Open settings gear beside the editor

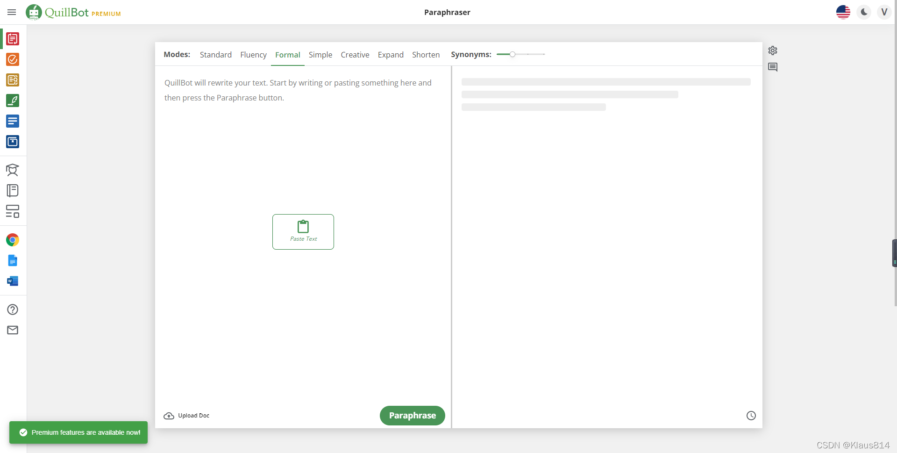pos(773,50)
